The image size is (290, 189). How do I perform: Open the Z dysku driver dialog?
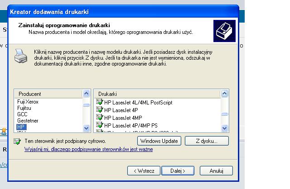tap(207, 141)
